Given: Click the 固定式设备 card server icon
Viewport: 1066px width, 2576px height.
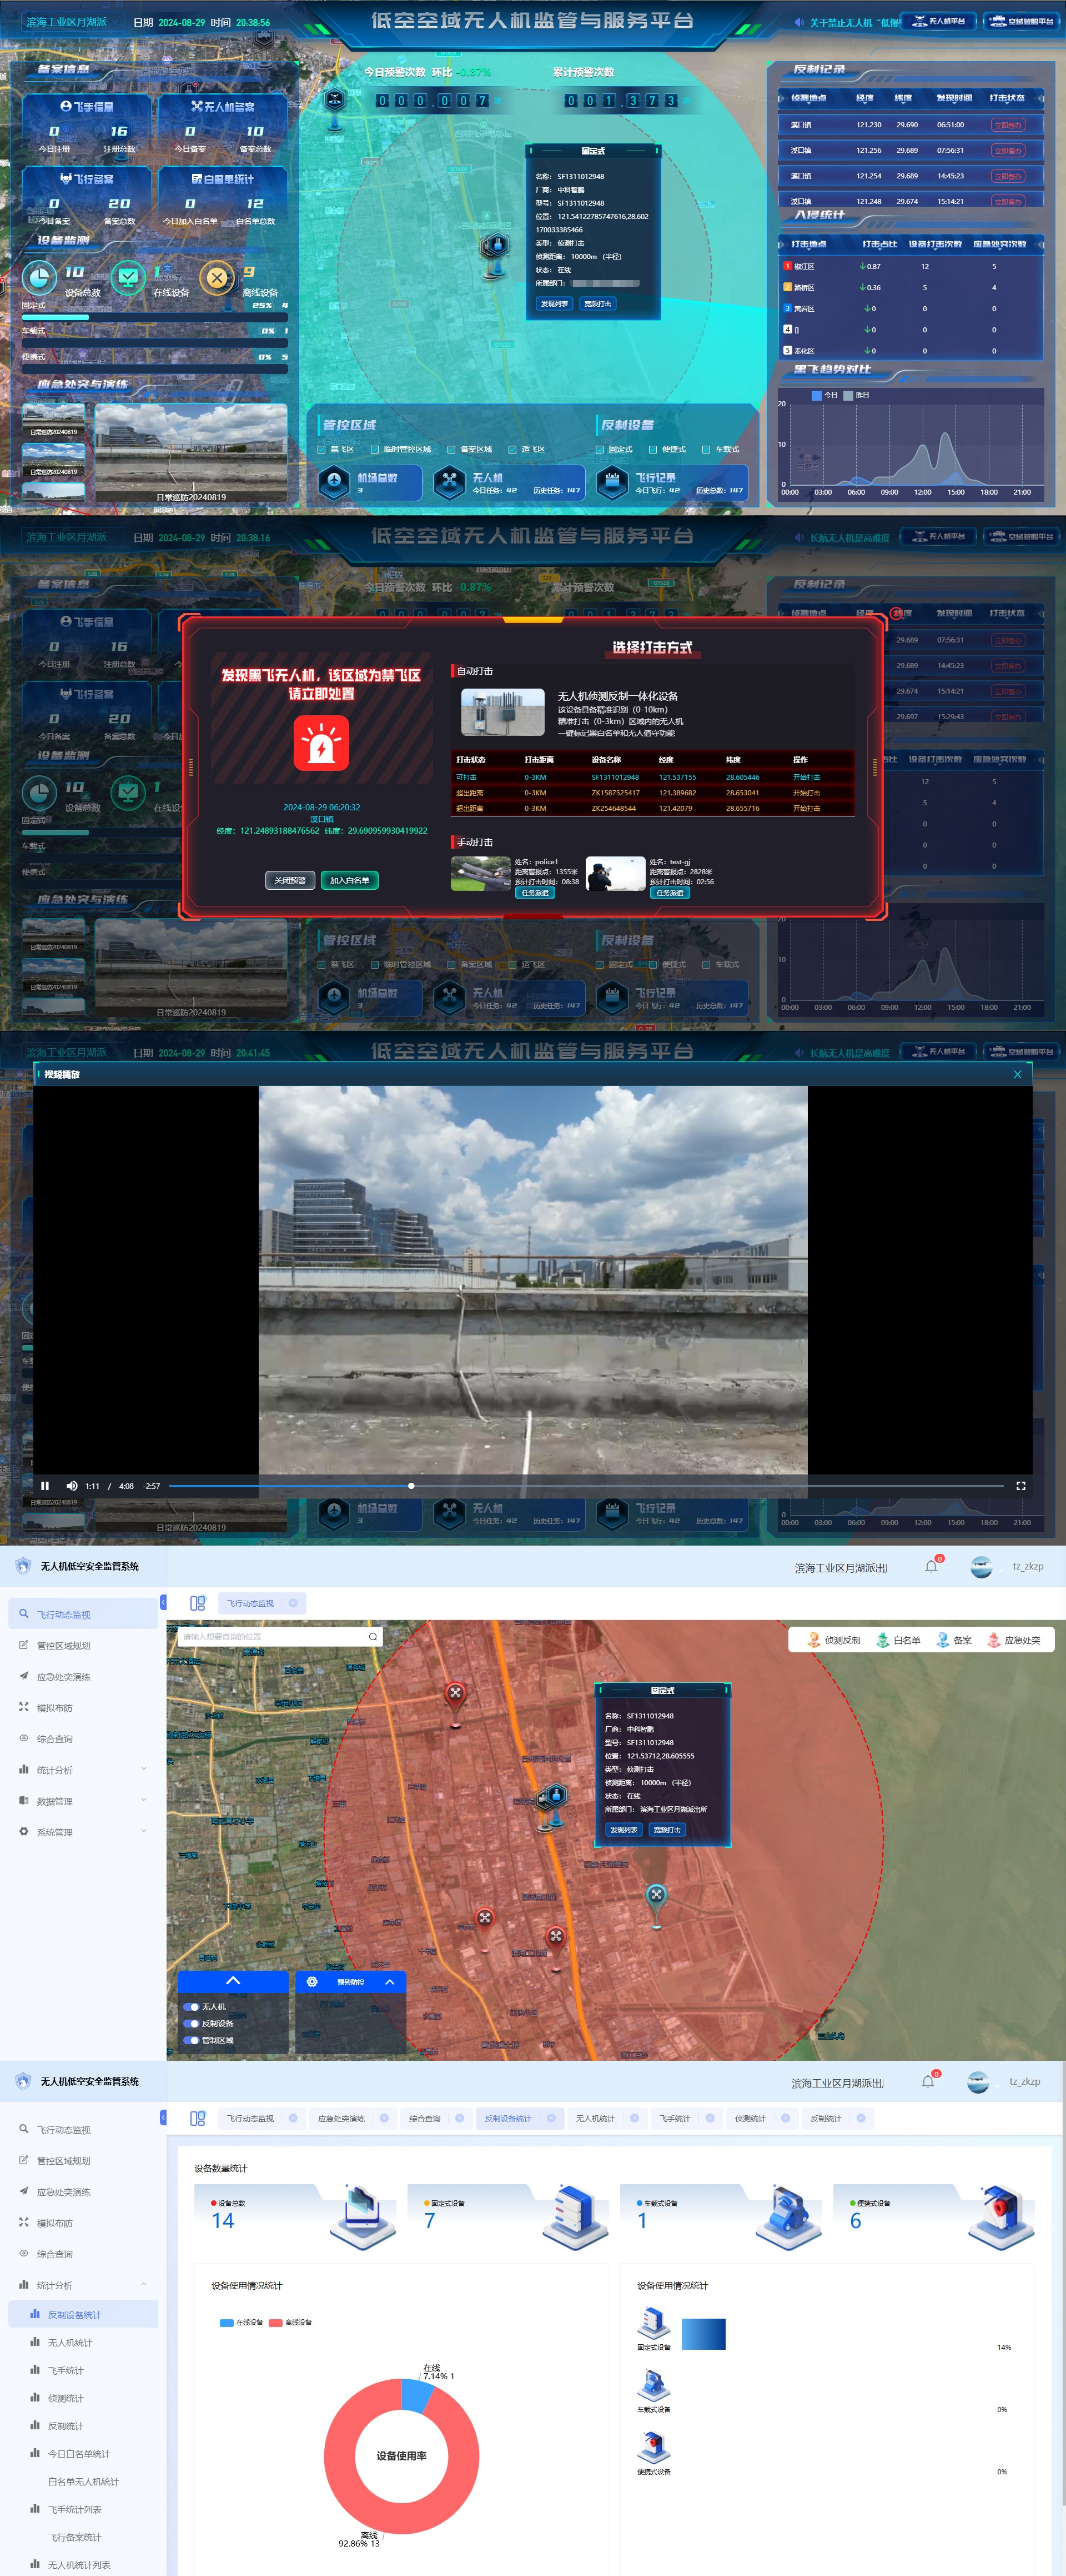Looking at the screenshot, I should coord(575,2217).
